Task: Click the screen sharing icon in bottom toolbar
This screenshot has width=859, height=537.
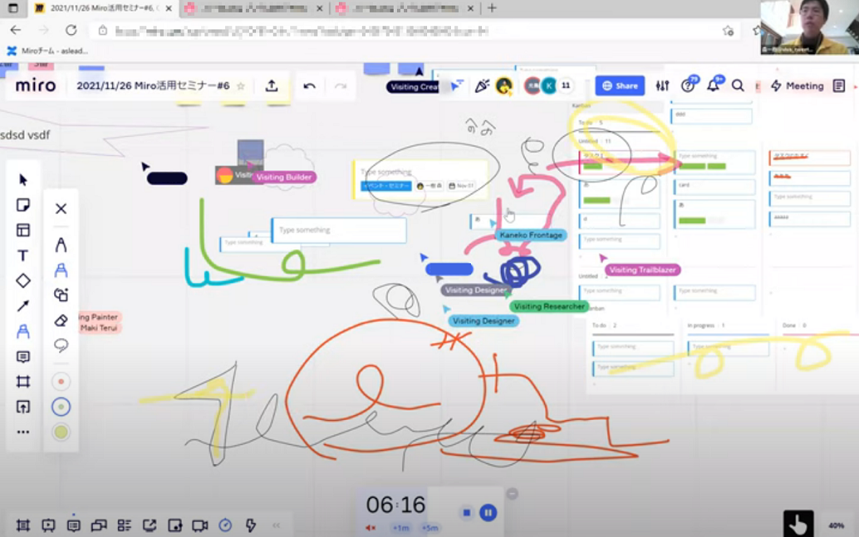Action: 150,526
